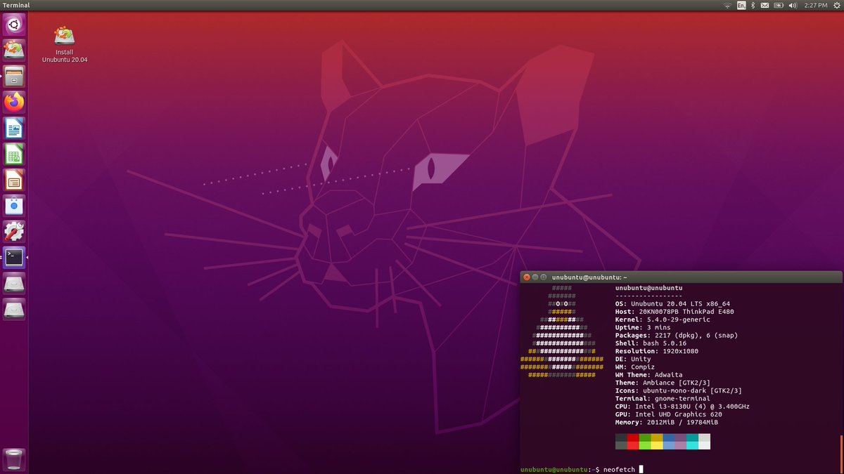Open the session power gear menu
This screenshot has height=474, width=844.
(x=836, y=5)
